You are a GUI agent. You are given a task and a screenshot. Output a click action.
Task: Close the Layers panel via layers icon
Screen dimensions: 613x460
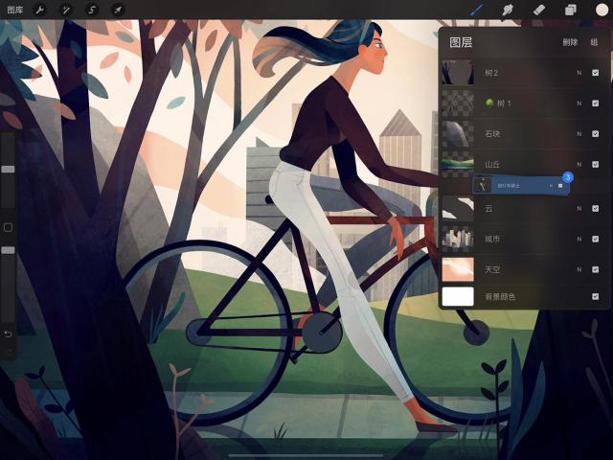point(571,10)
